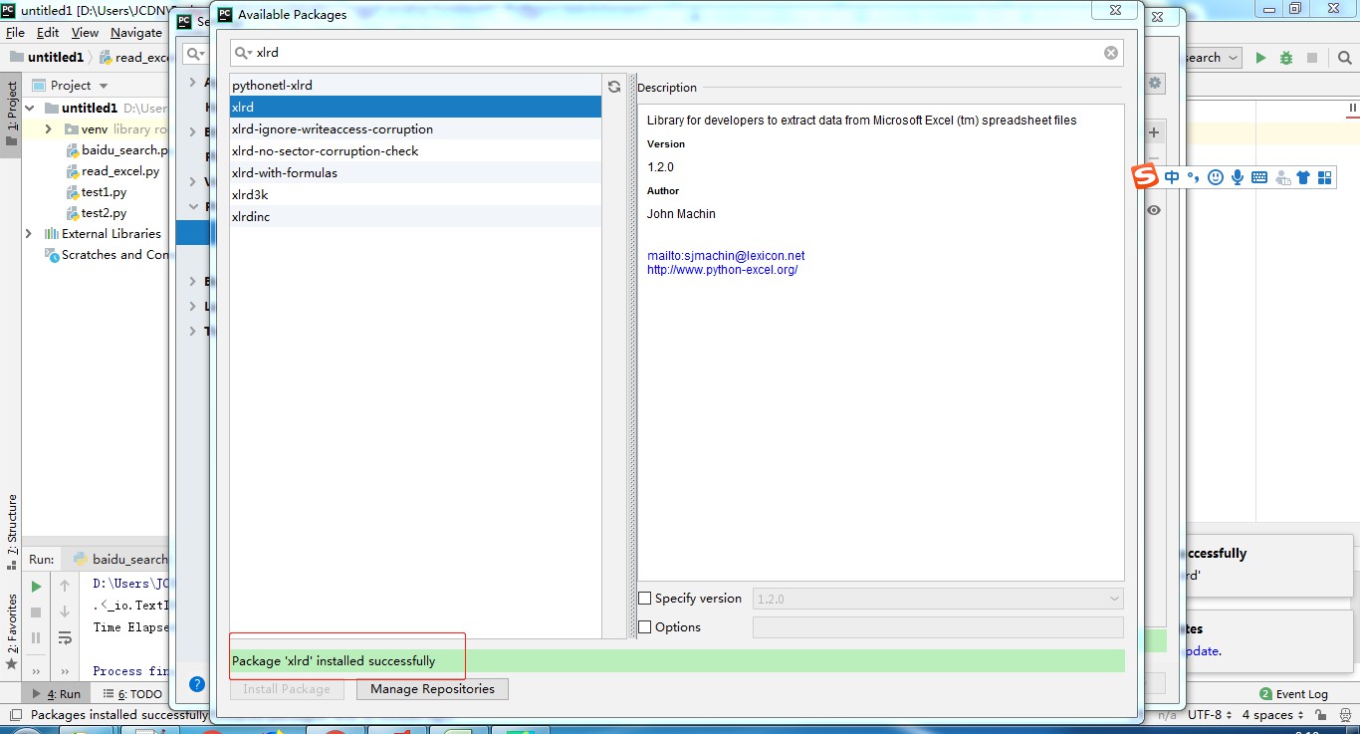The width and height of the screenshot is (1360, 734).
Task: Open help for the Settings dialog
Action: pyautogui.click(x=197, y=684)
